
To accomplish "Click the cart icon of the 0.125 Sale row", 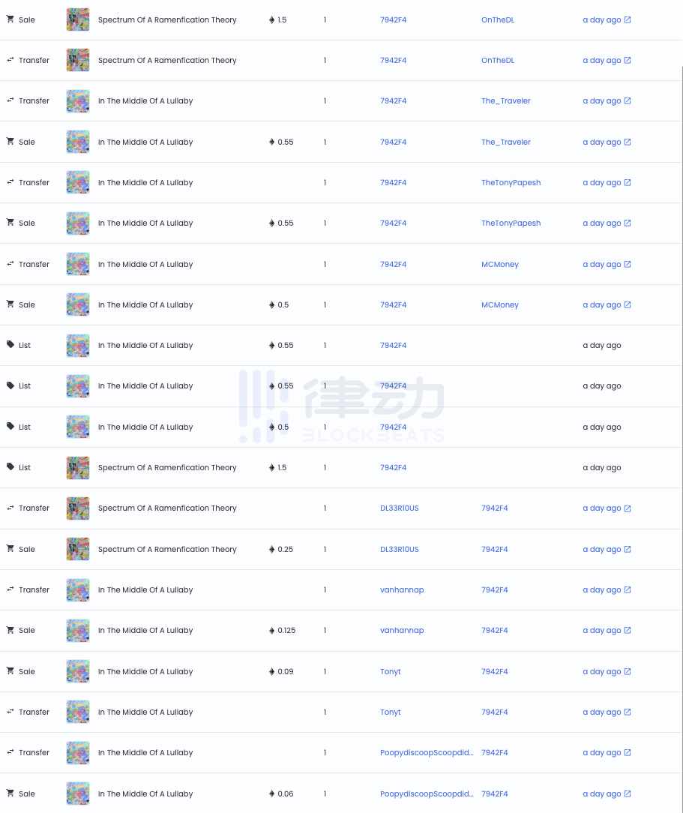I will coord(10,630).
